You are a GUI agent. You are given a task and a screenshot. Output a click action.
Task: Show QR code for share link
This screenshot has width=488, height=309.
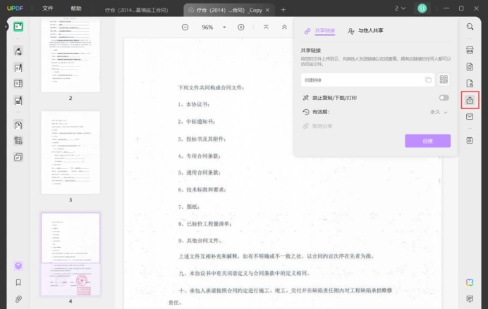point(444,80)
